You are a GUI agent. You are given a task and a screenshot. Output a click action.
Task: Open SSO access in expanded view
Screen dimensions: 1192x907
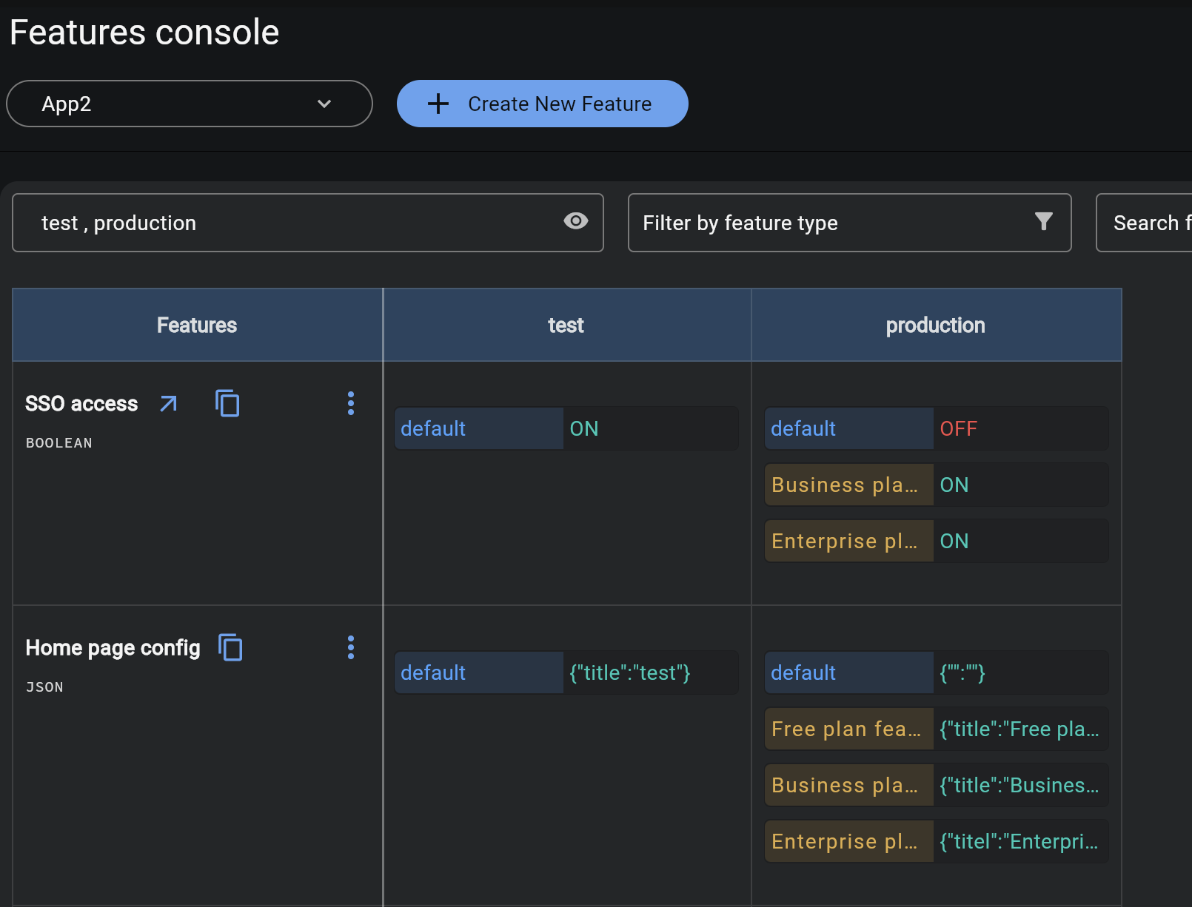coord(169,404)
